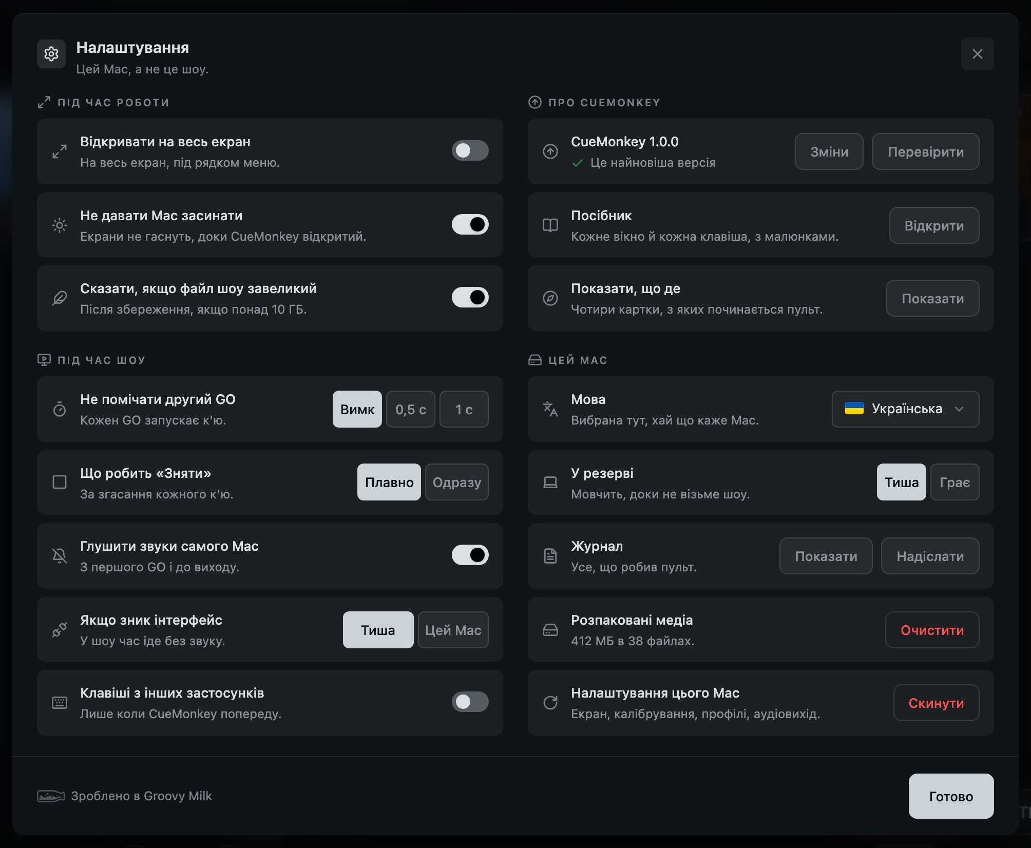Enable Клавіші з інших застосунків switch

click(x=470, y=702)
